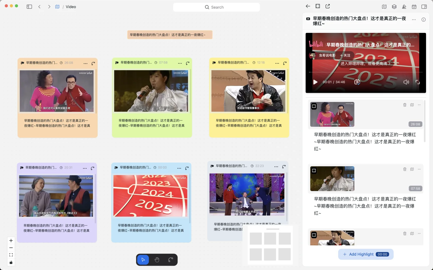Click the Add Highlight button
The width and height of the screenshot is (433, 270).
[366, 254]
